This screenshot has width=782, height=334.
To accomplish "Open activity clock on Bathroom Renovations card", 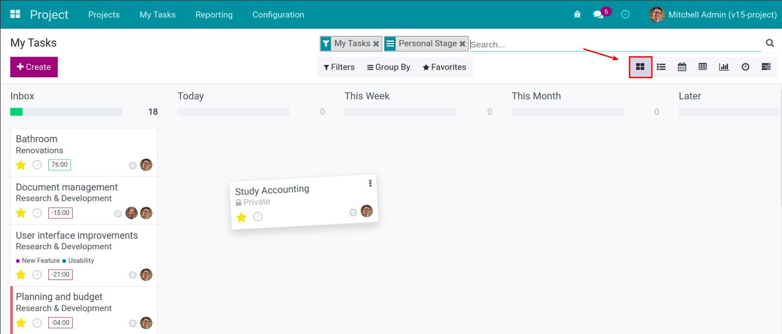I will [37, 165].
